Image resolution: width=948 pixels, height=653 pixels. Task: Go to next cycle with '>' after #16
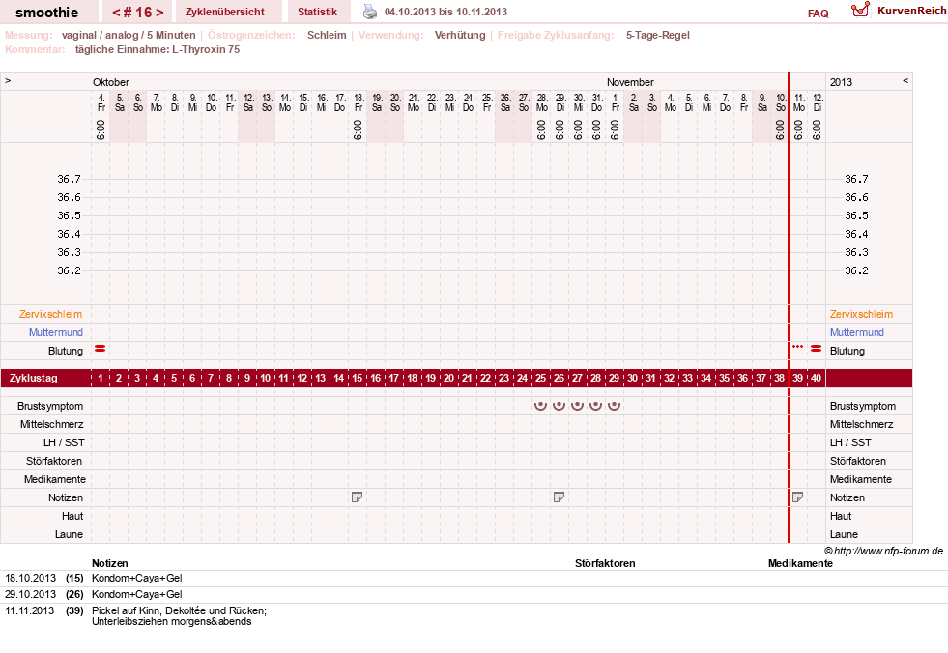click(x=159, y=13)
